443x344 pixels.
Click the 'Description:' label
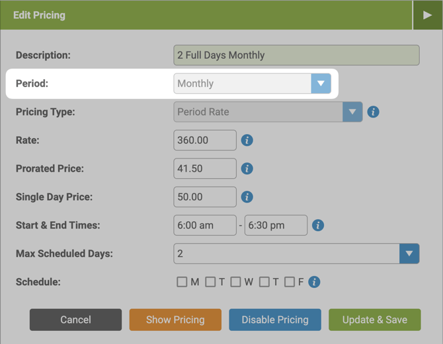(43, 55)
